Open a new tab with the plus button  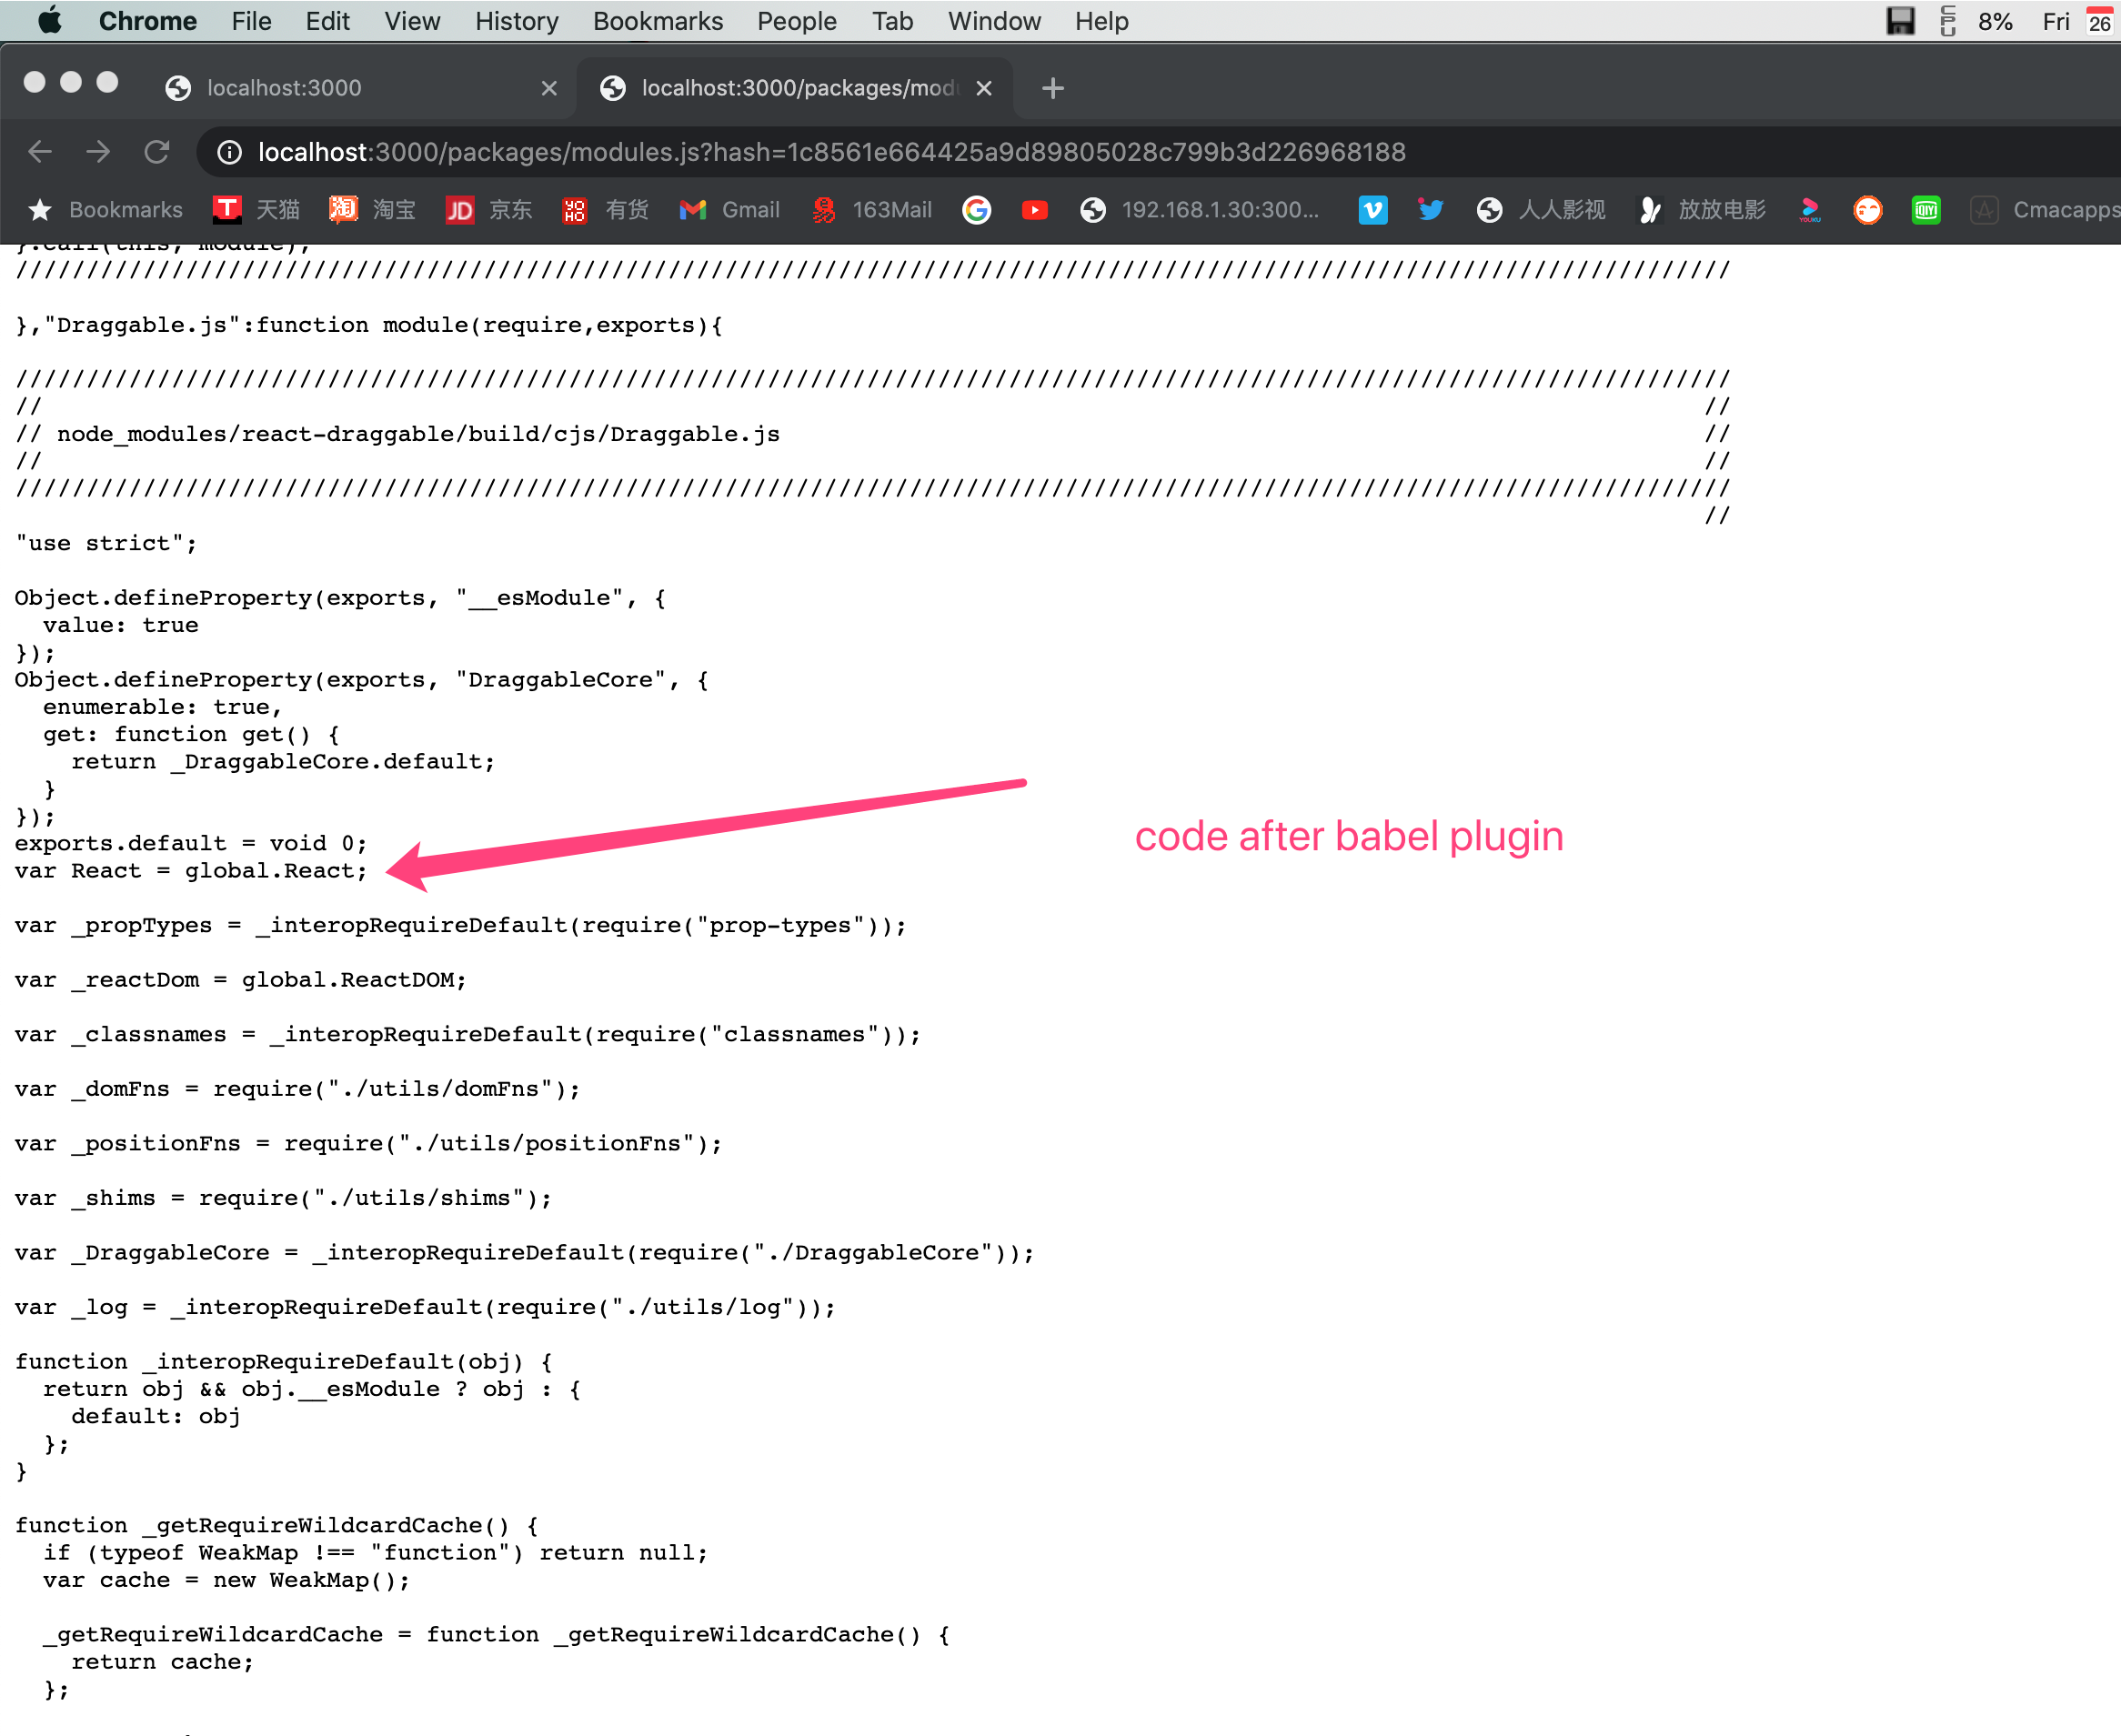(1052, 87)
